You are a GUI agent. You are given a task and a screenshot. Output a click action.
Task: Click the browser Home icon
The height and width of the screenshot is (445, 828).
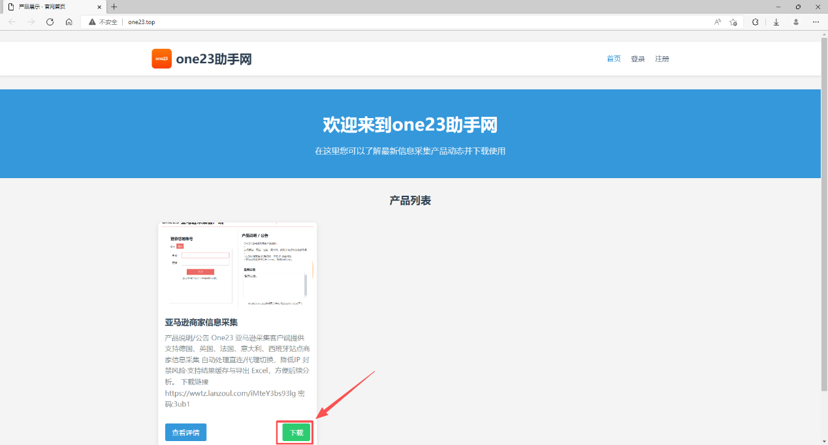coord(69,22)
